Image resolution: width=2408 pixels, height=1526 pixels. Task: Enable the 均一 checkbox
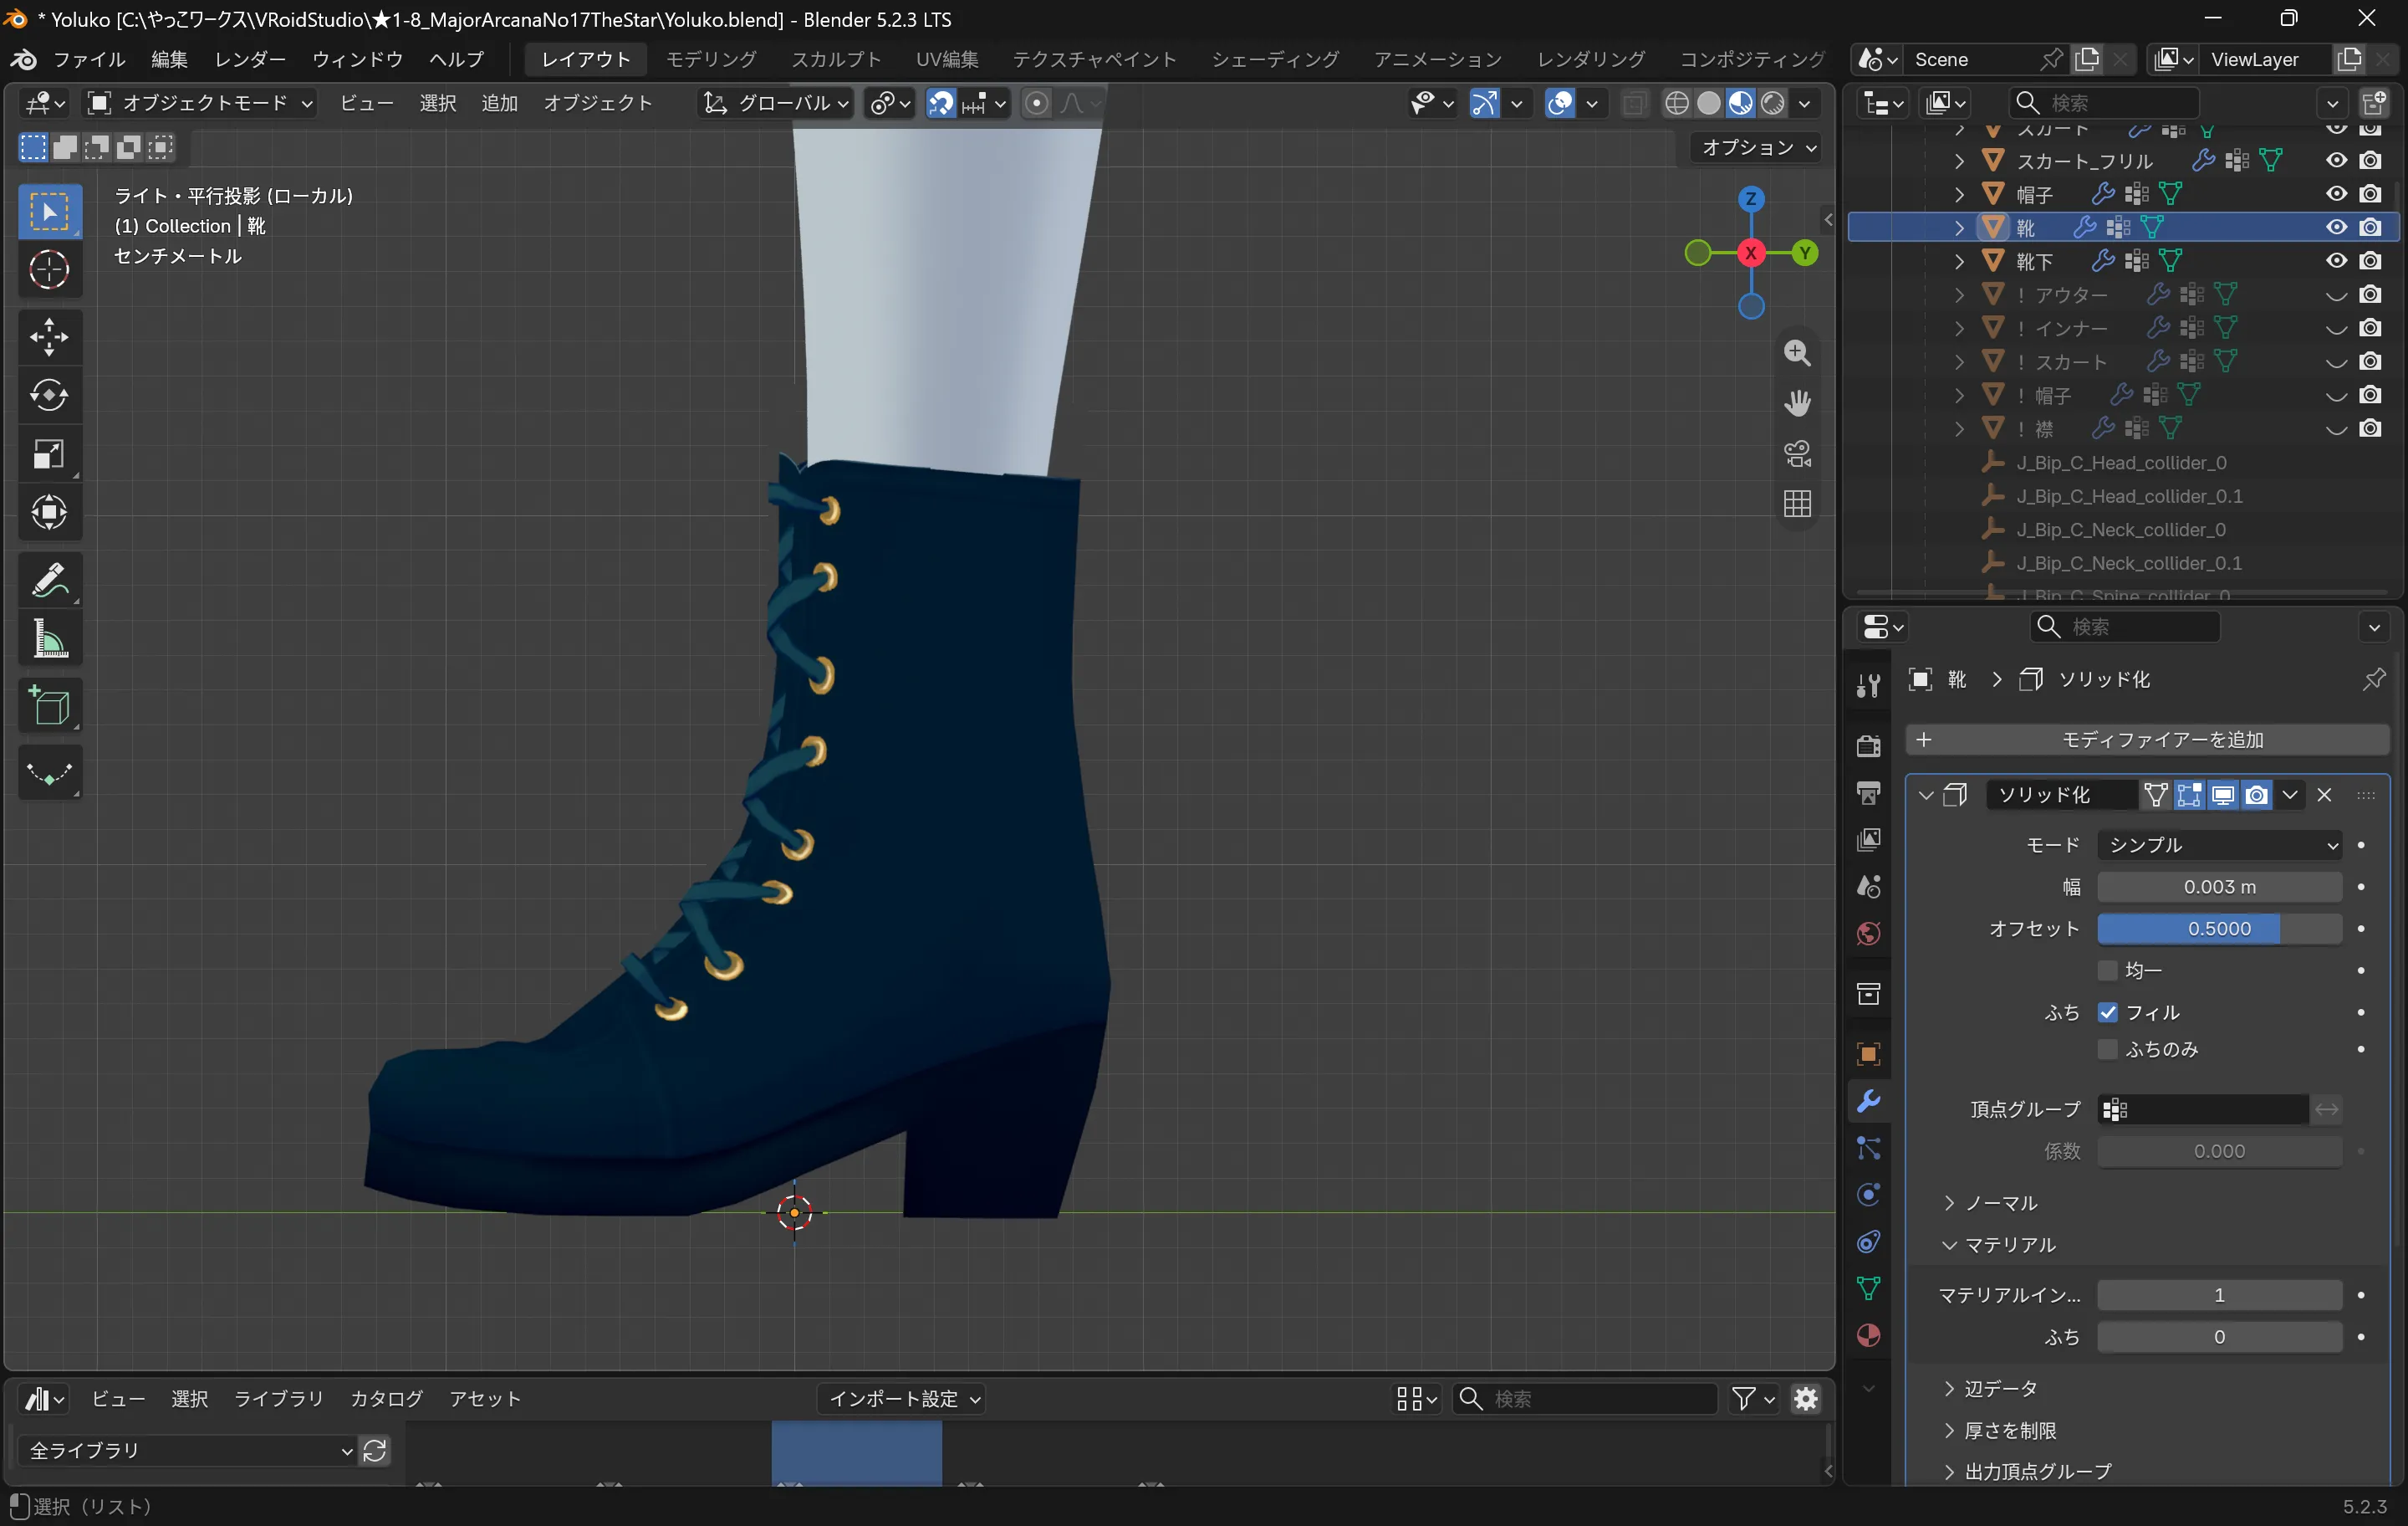tap(2108, 970)
